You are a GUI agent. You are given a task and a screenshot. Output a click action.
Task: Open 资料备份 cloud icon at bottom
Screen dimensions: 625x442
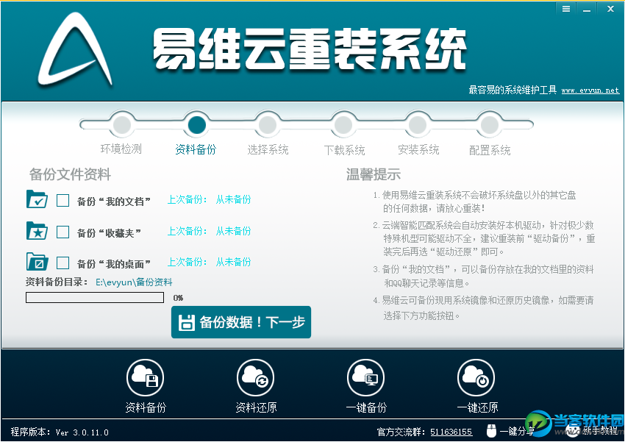point(145,377)
